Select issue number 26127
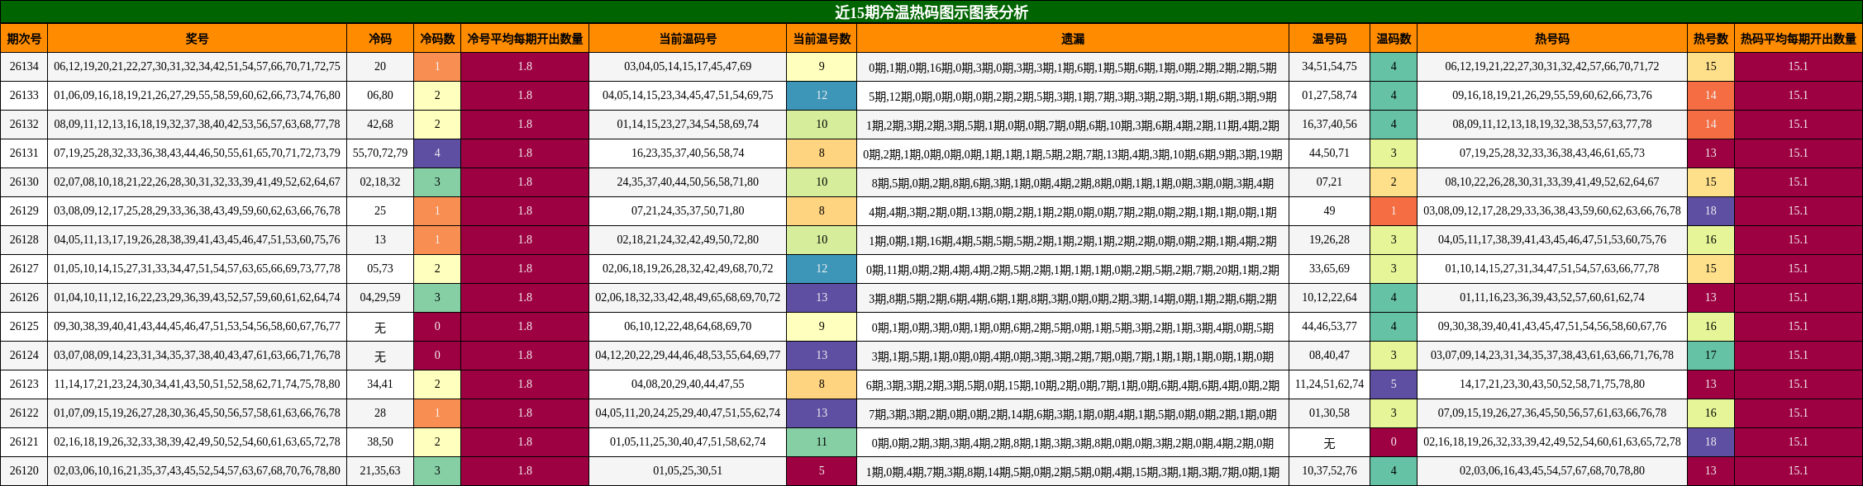Image resolution: width=1863 pixels, height=486 pixels. pyautogui.click(x=24, y=269)
